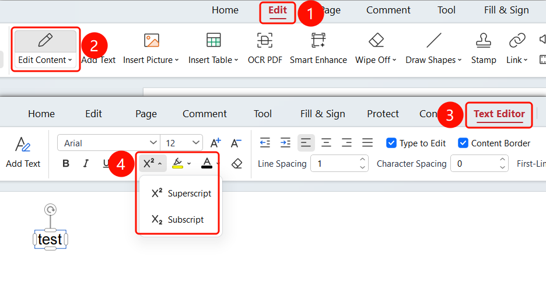Click the Edit Content pencil tool
The height and width of the screenshot is (288, 546).
(45, 40)
